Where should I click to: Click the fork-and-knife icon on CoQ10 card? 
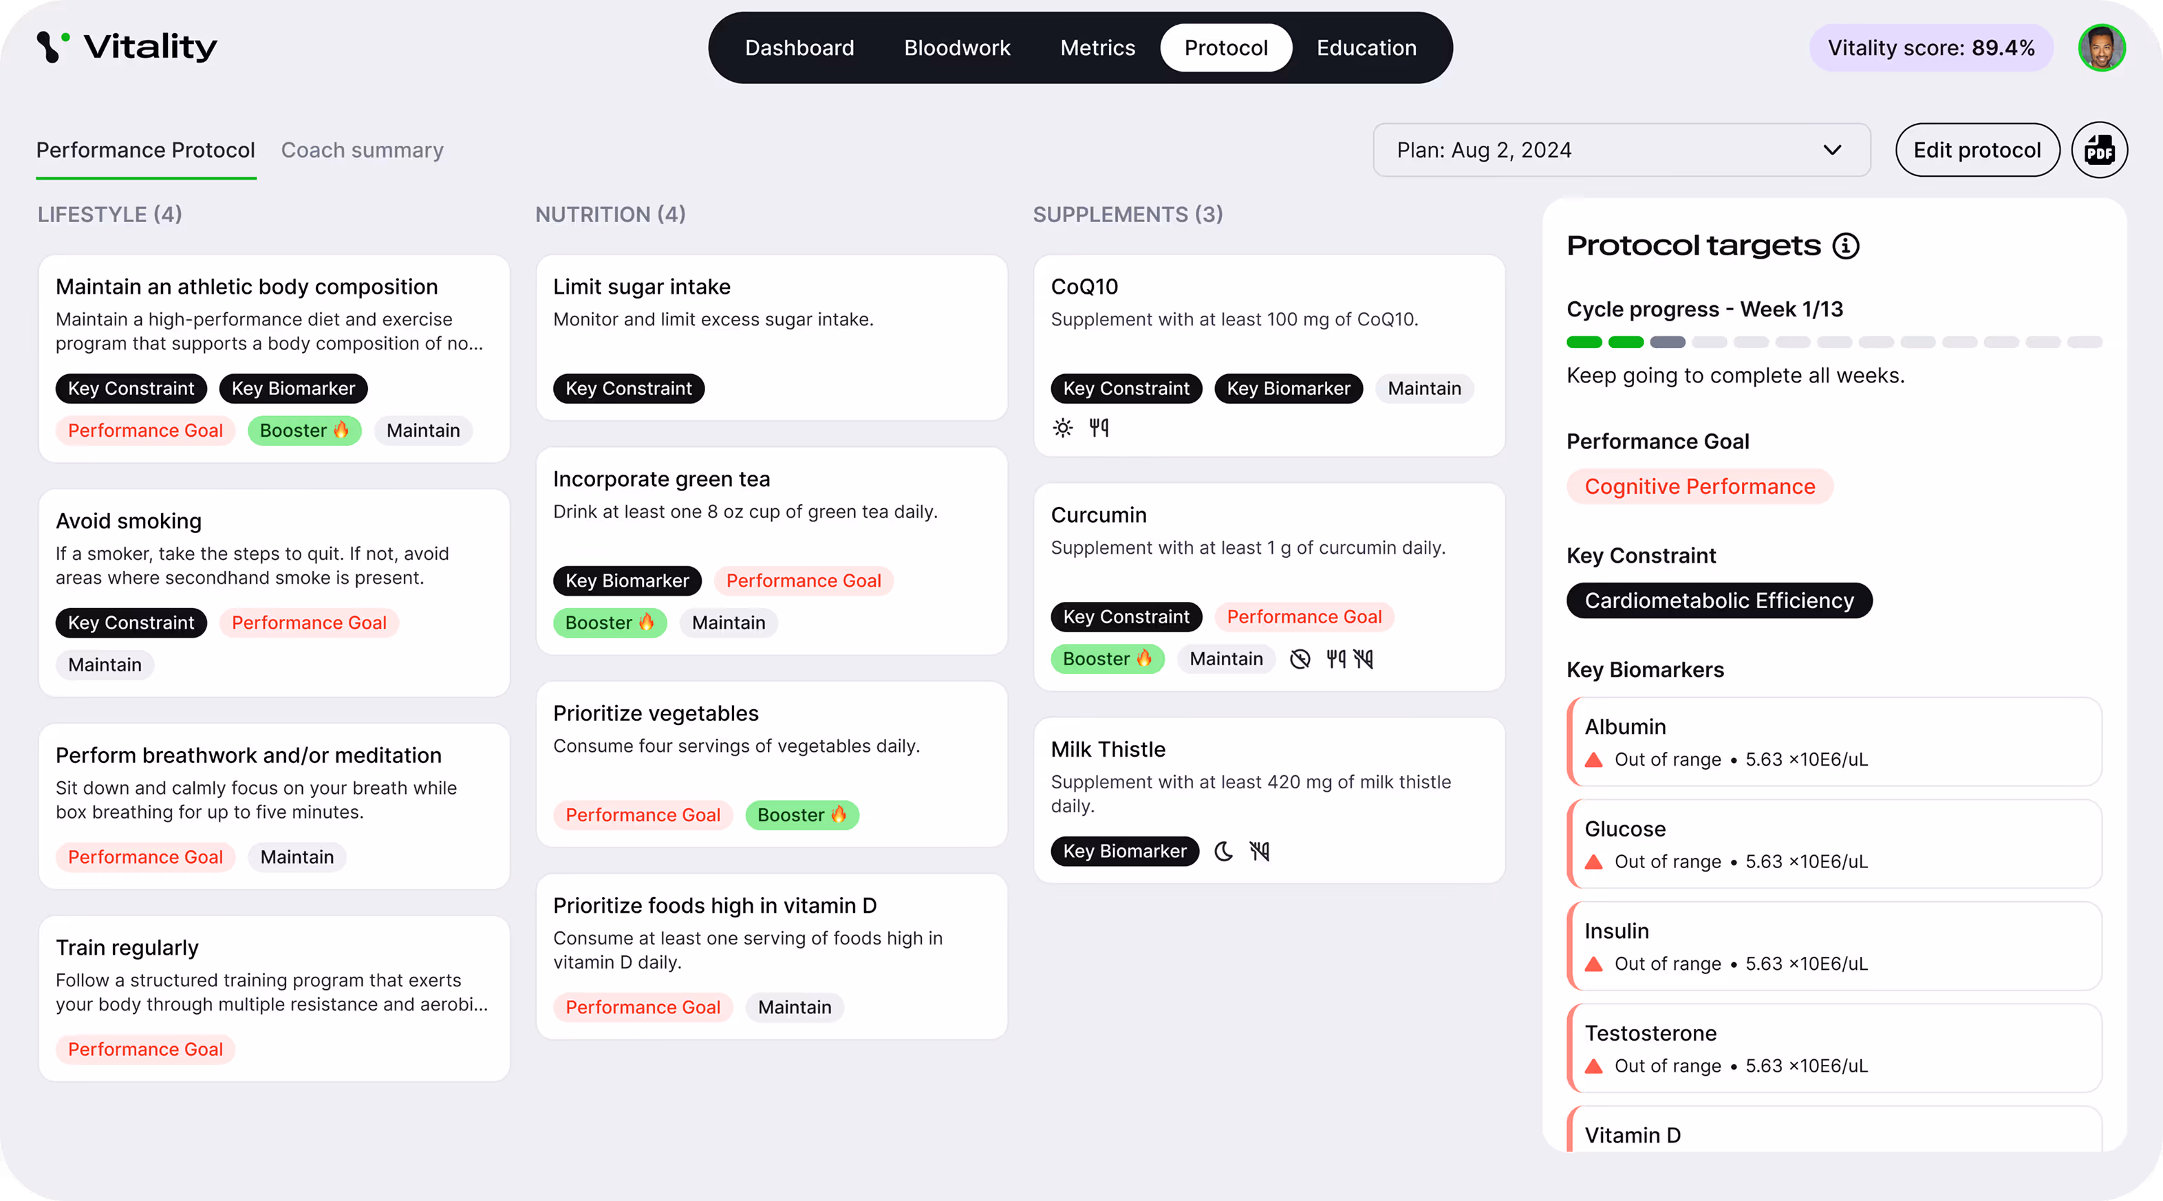1098,428
